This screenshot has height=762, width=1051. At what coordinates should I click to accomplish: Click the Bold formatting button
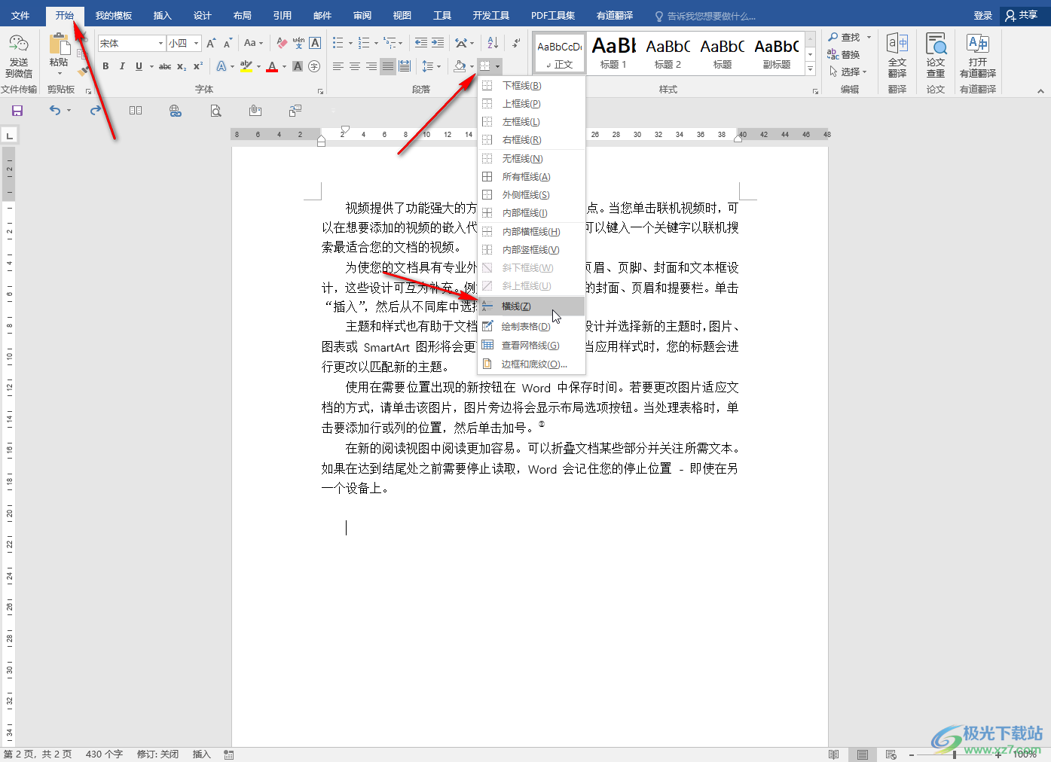[105, 66]
